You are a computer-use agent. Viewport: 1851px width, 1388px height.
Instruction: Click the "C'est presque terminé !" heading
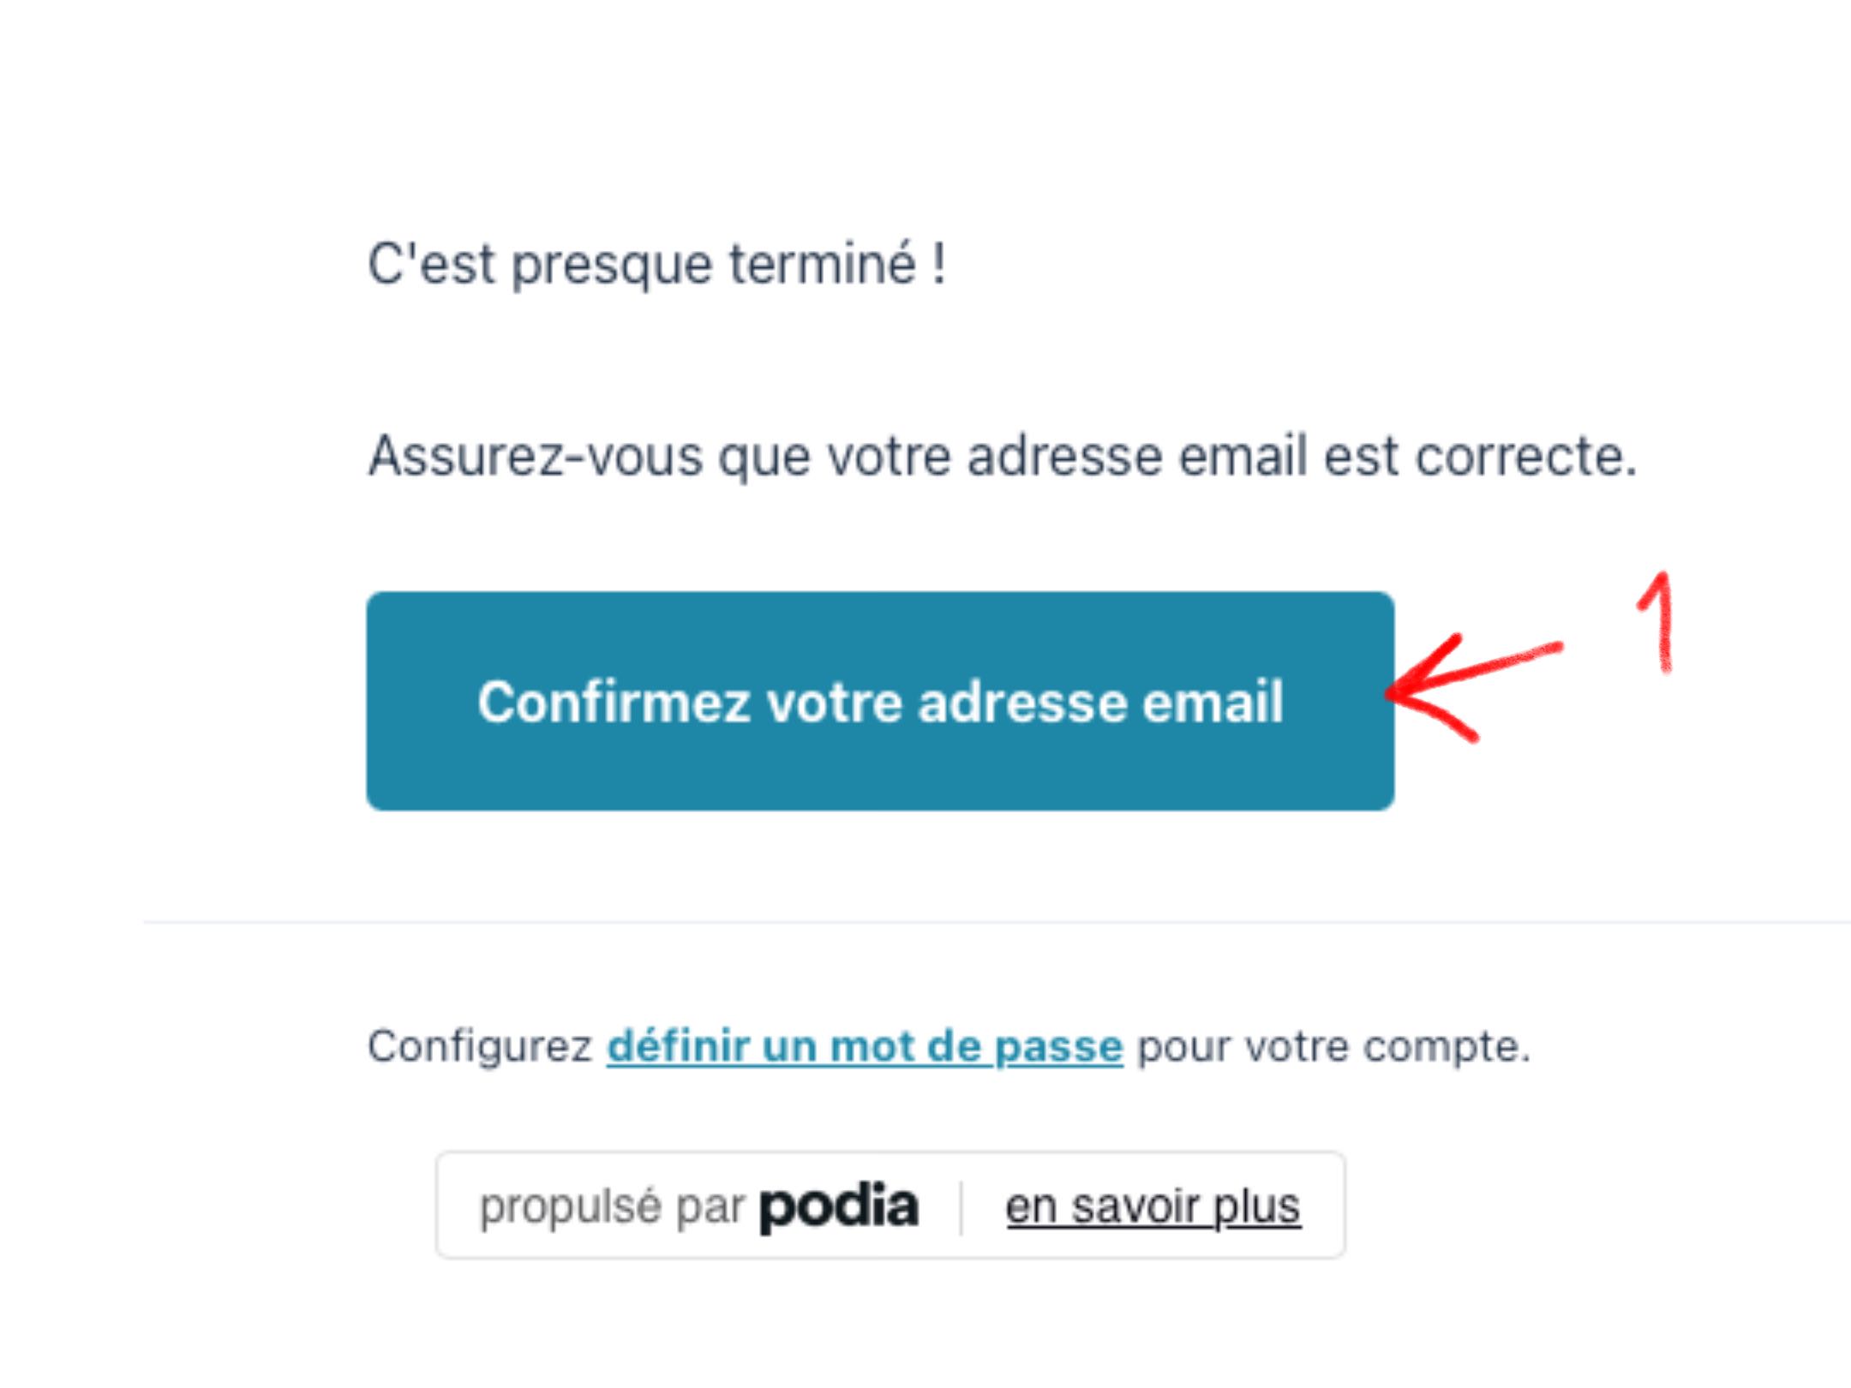pos(657,263)
